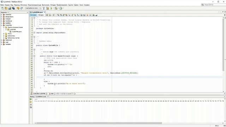Expand the Тесты folder node
Viewport: 226px width, 127px height.
coord(4,34)
